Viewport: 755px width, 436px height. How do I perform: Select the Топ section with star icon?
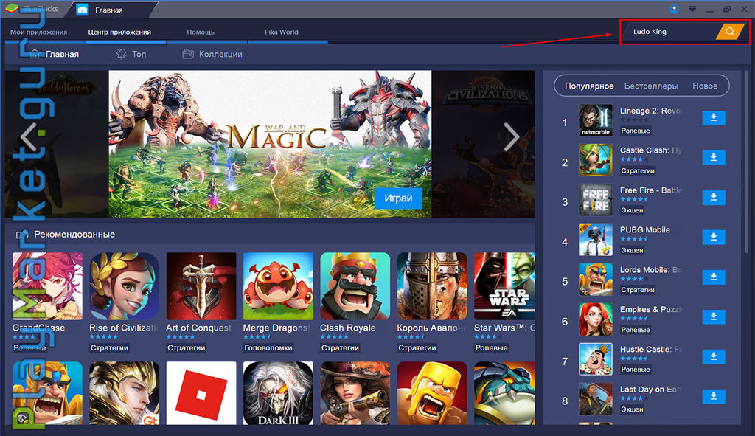(x=131, y=54)
